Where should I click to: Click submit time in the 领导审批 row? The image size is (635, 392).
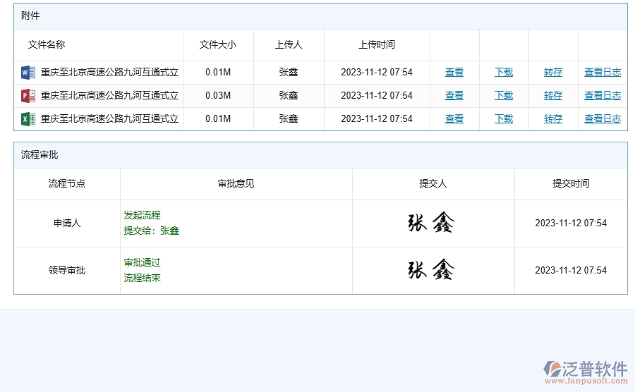pyautogui.click(x=571, y=270)
